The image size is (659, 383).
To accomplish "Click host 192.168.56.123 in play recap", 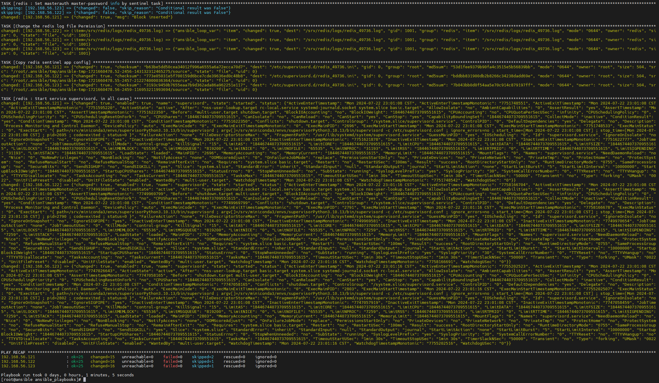I will coord(18,366).
